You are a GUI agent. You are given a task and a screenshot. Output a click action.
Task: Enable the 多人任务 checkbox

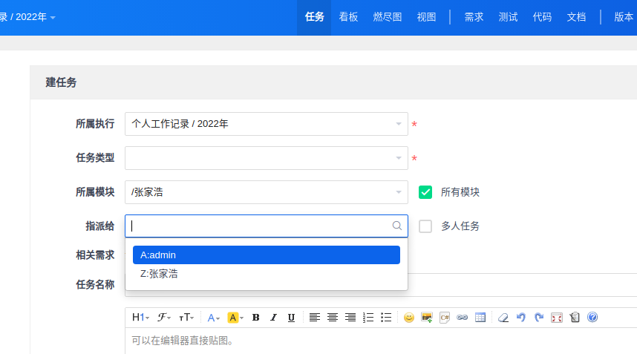pyautogui.click(x=425, y=226)
